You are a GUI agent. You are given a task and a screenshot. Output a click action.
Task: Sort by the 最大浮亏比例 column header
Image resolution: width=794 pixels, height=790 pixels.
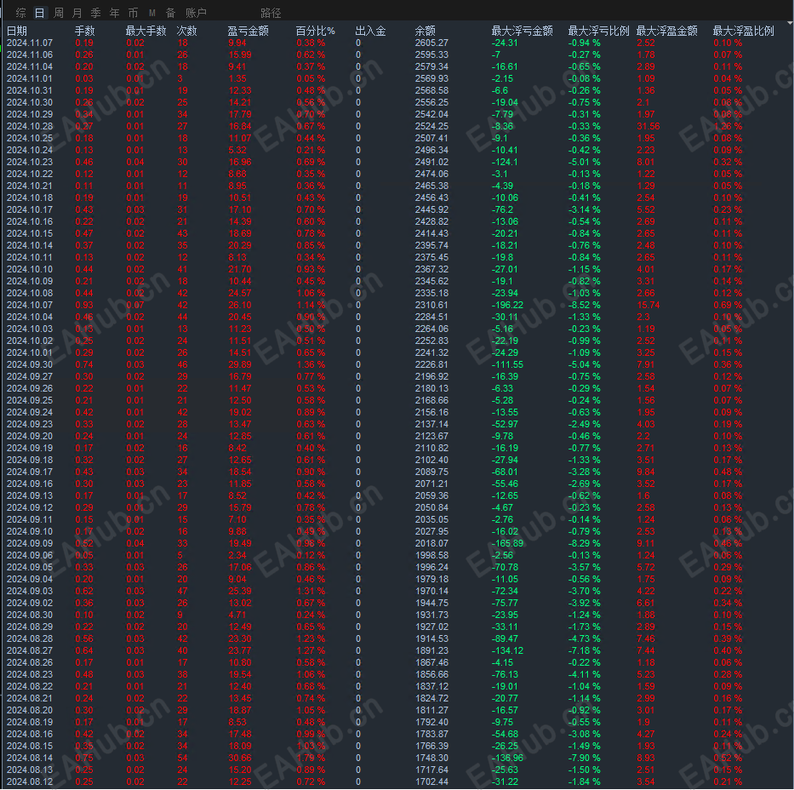(598, 31)
